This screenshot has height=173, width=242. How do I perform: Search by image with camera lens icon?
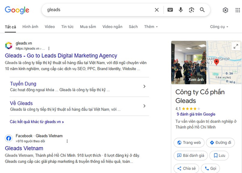(191, 10)
